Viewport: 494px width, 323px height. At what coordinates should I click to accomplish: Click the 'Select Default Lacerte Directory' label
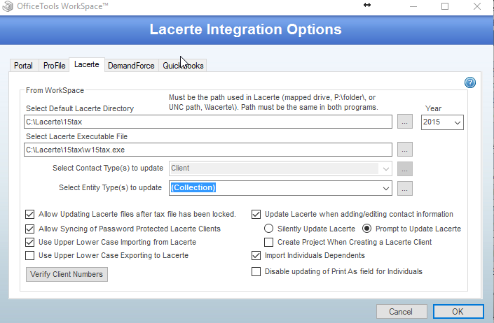[x=80, y=108]
